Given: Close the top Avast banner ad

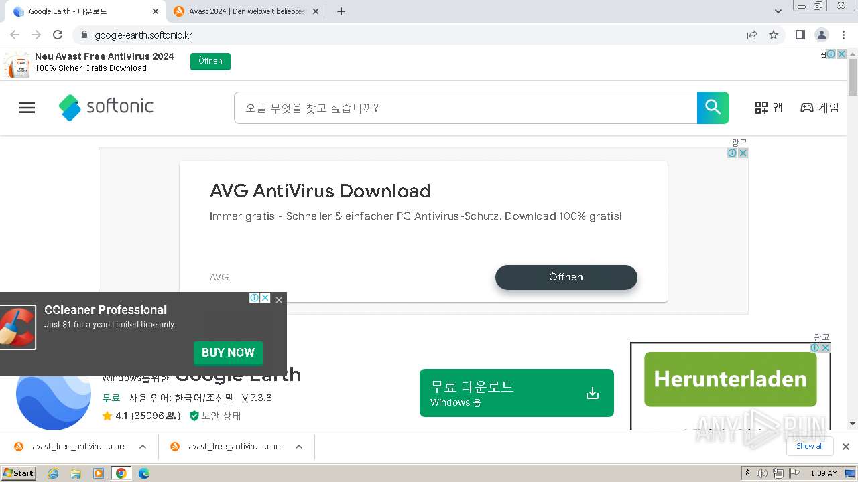Looking at the screenshot, I should click(842, 54).
